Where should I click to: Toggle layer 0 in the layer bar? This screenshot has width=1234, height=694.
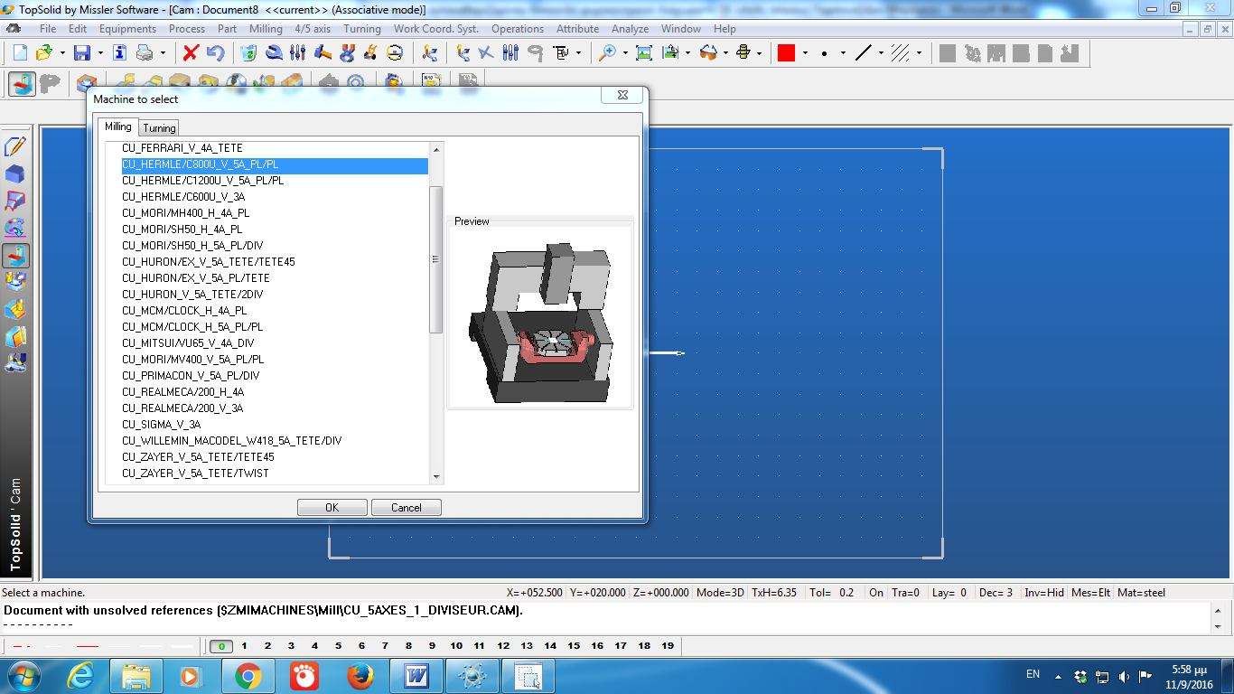click(221, 646)
